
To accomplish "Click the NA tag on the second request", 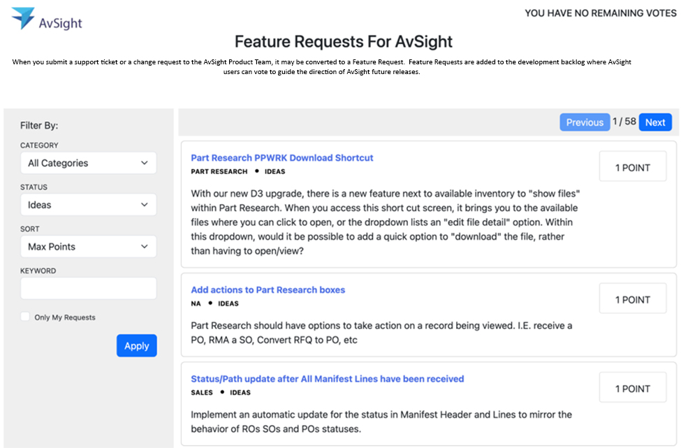I will [x=196, y=303].
